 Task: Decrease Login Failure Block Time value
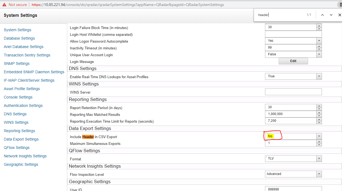point(319,29)
